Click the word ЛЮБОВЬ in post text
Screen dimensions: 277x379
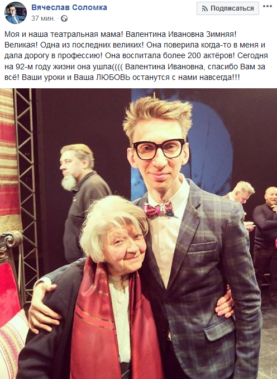click(x=113, y=77)
